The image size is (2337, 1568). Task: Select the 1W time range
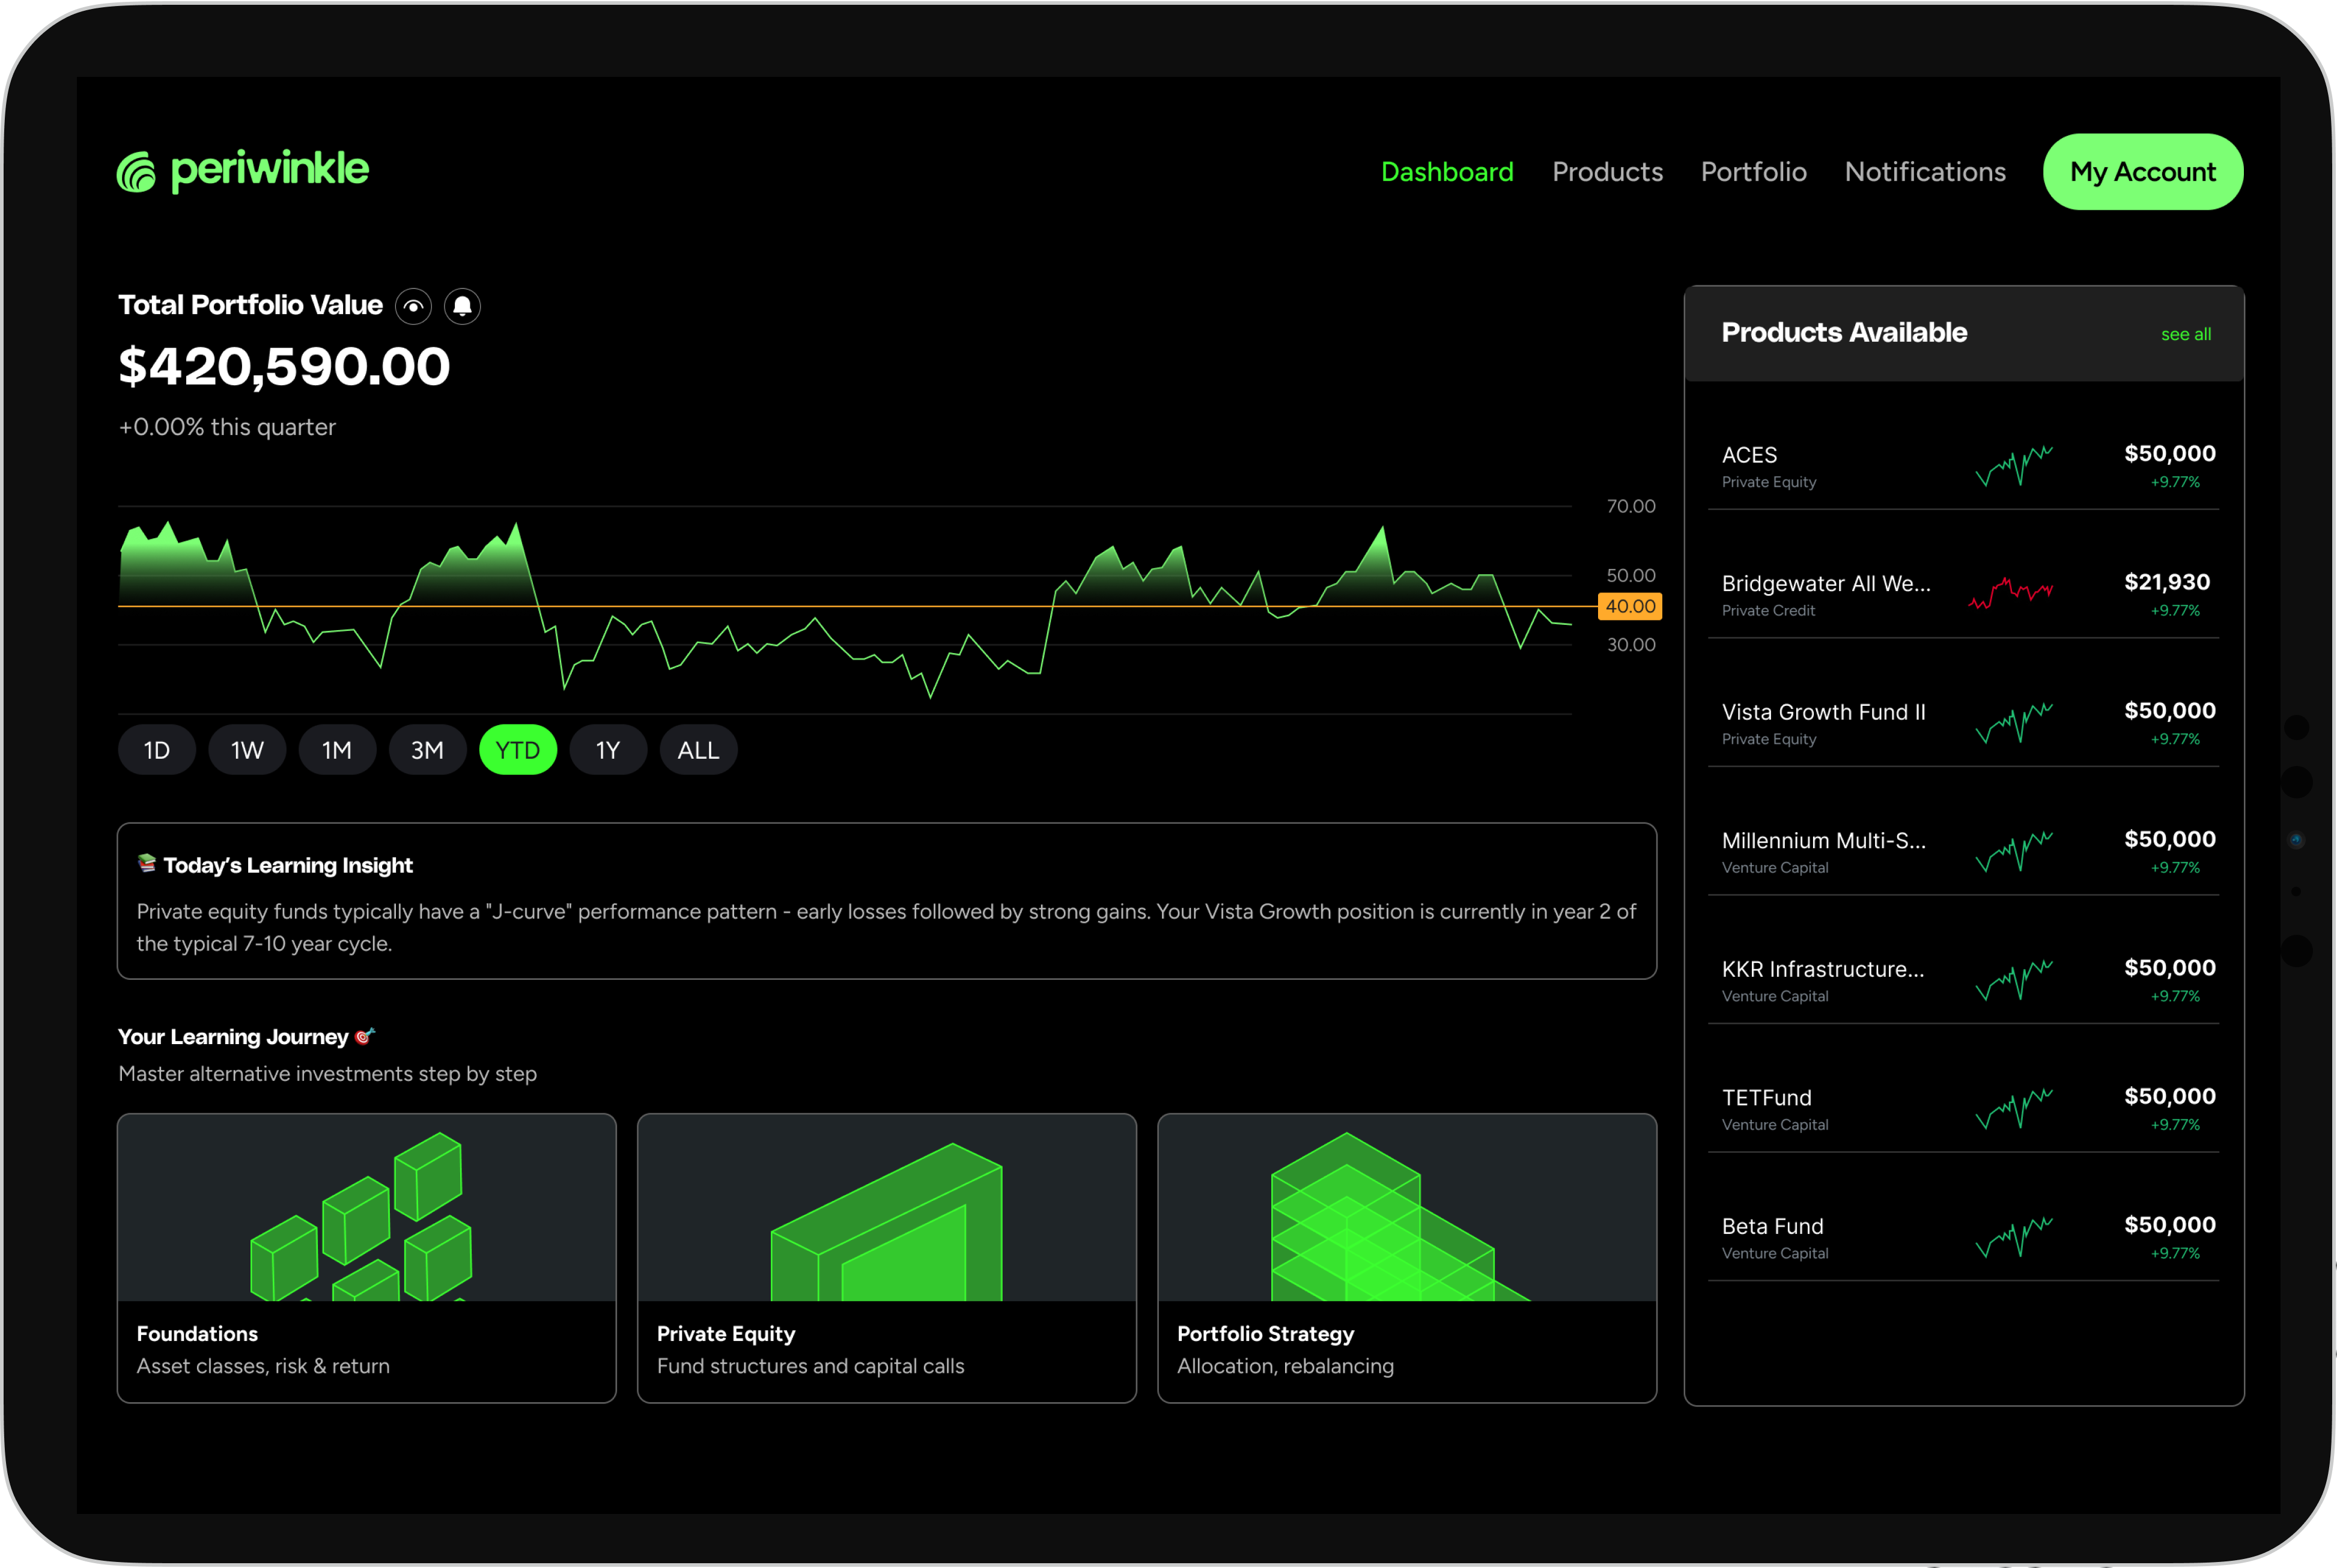click(247, 750)
